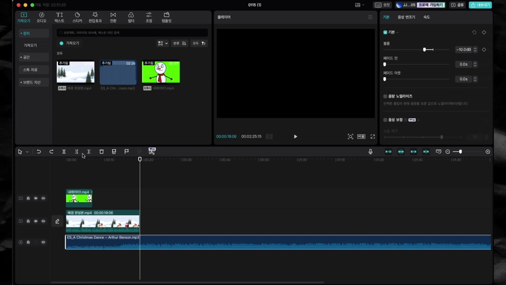Click the AI marker flag icon
The width and height of the screenshot is (506, 285).
114,152
